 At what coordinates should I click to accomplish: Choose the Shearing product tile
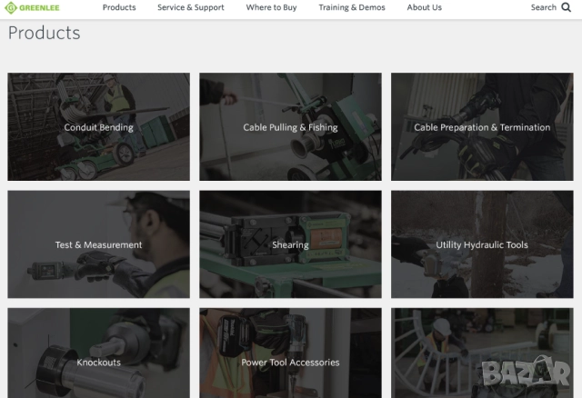pos(290,244)
